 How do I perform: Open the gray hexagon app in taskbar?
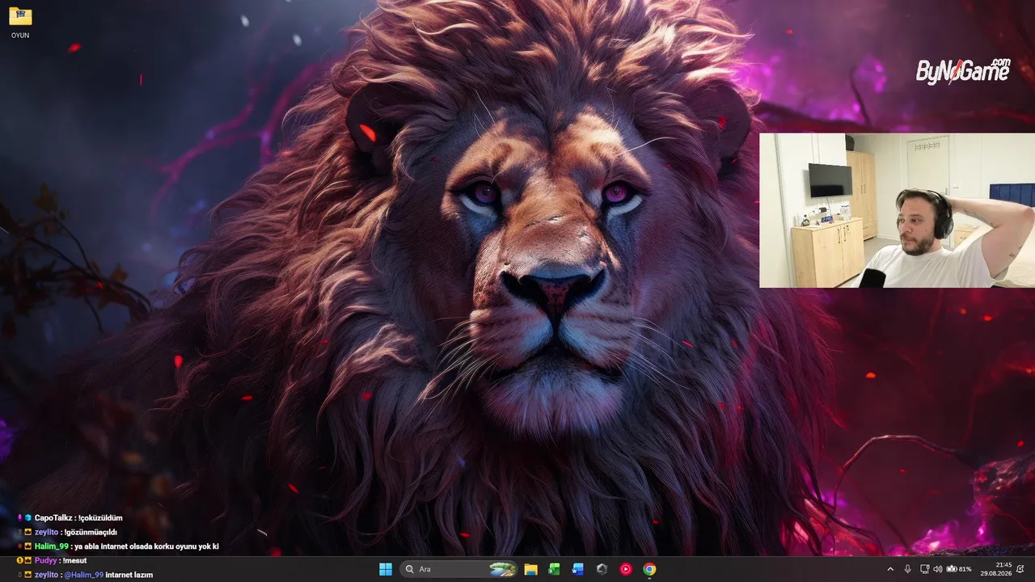[x=602, y=569]
